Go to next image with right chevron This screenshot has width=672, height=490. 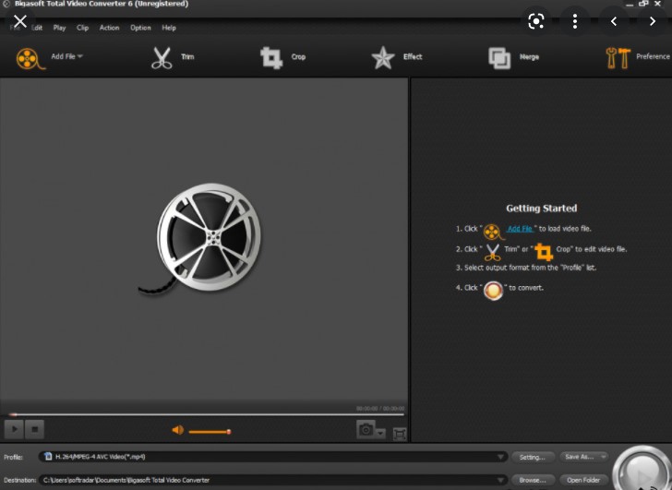point(653,21)
